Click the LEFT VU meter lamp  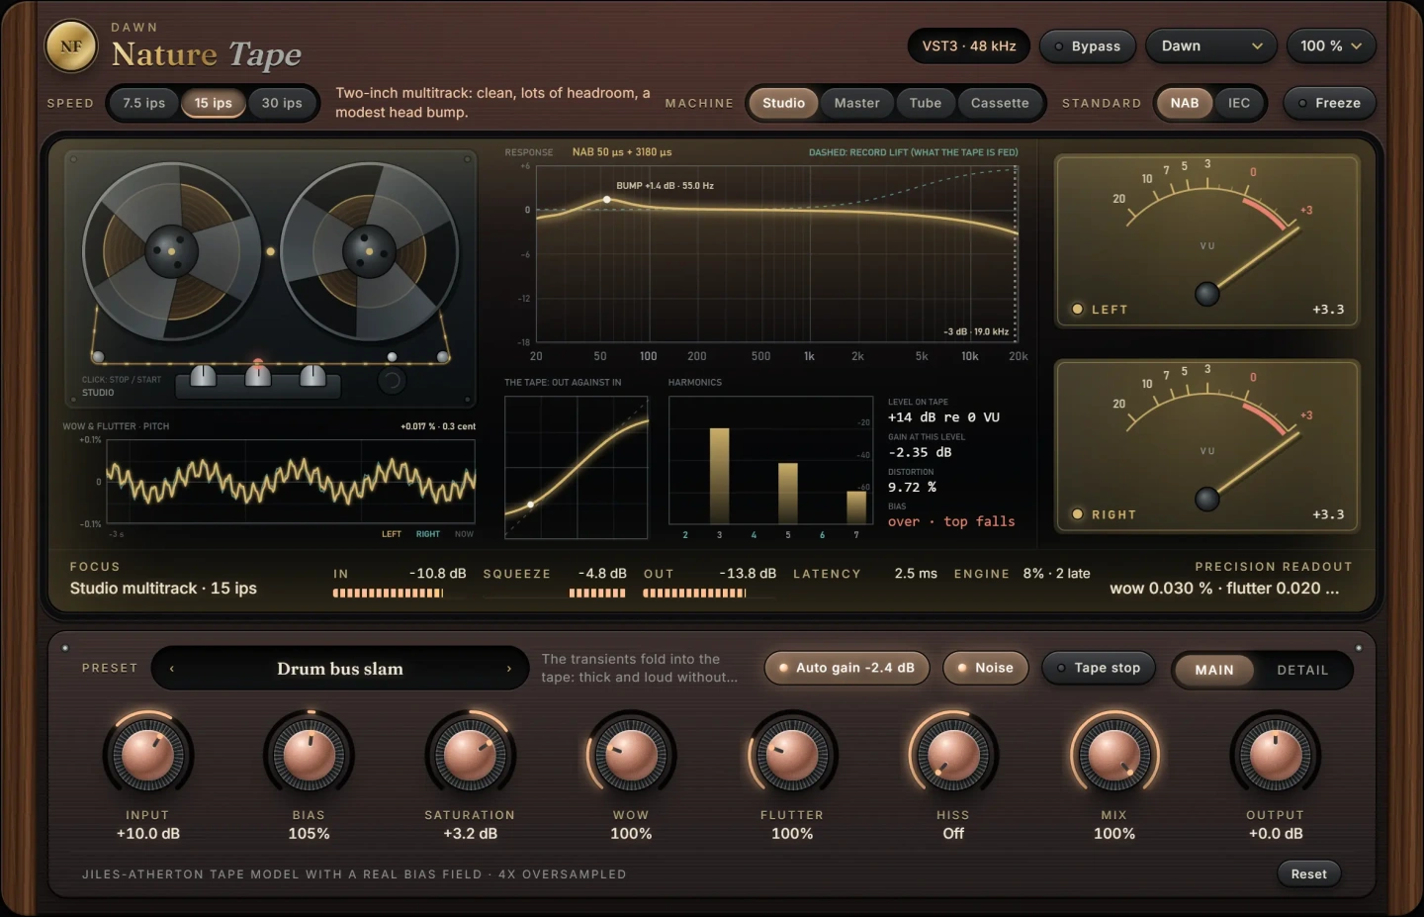(x=1077, y=309)
